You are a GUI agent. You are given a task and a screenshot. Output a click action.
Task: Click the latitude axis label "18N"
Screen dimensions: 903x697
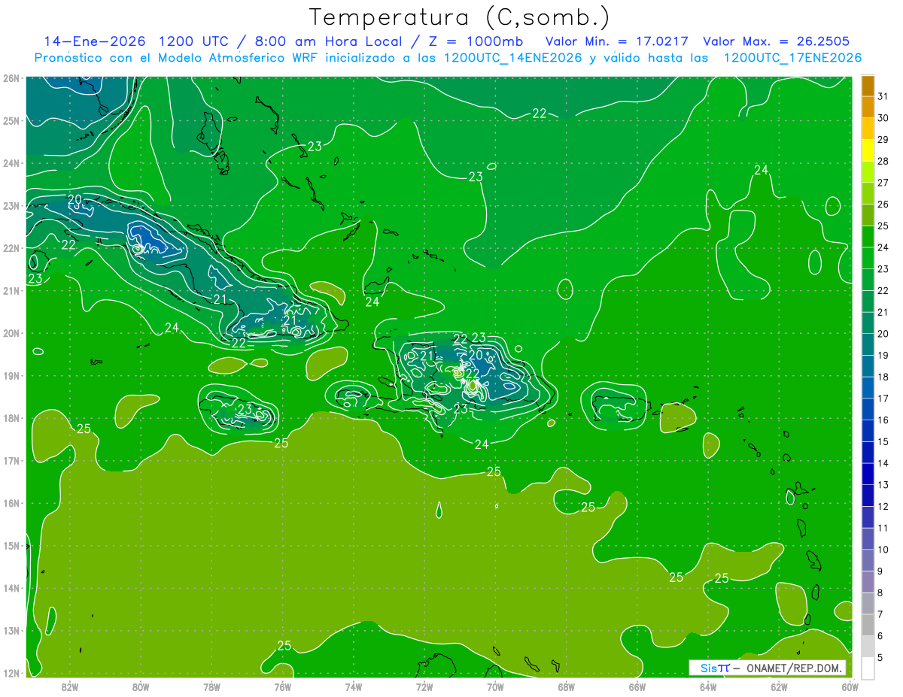pyautogui.click(x=11, y=418)
